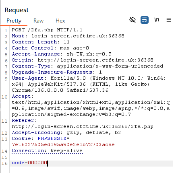Click the PHPSESSID cookie value text
The image size is (176, 173).
[x=63, y=144]
